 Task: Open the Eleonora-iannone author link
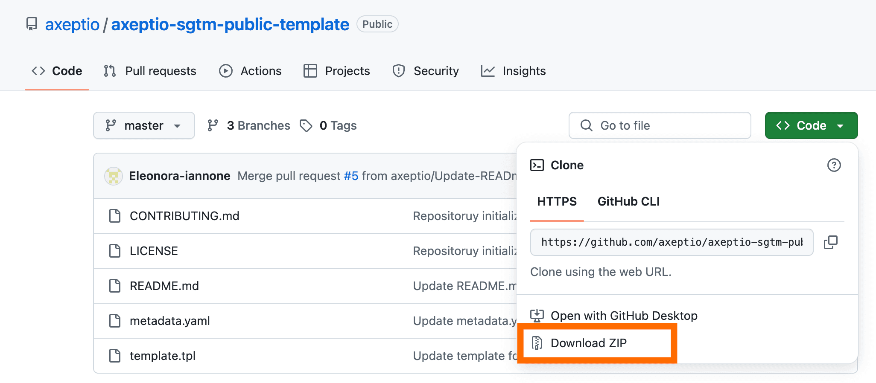(180, 176)
